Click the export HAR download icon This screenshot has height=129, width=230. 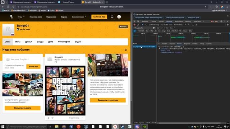[196, 25]
